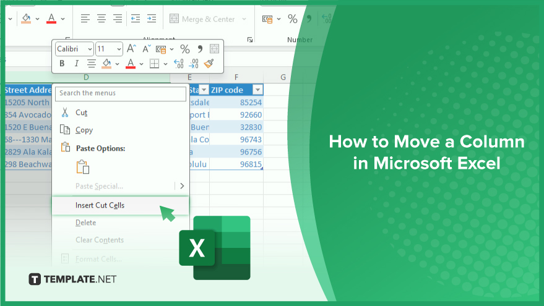Viewport: 544px width, 306px height.
Task: Click the mini toolbar borders icon
Action: (x=154, y=64)
